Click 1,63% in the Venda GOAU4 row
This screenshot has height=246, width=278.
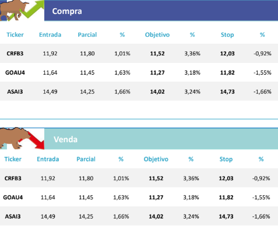pos(121,197)
